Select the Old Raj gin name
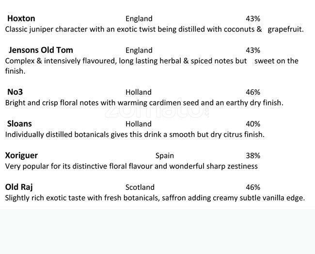Screen dimensions: 315x254 click(x=19, y=186)
